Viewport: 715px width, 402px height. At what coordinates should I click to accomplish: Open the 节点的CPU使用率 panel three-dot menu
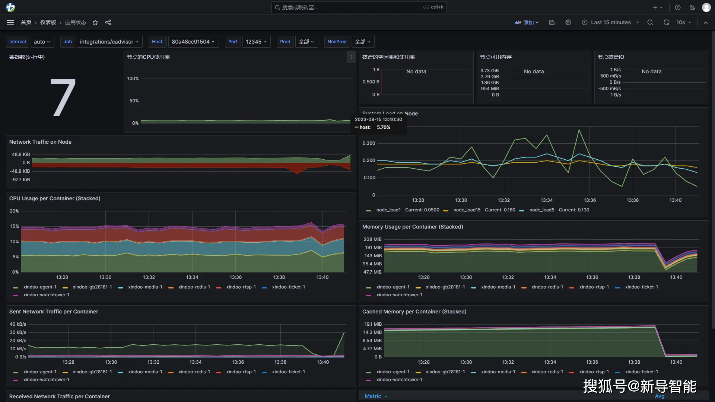(x=351, y=57)
